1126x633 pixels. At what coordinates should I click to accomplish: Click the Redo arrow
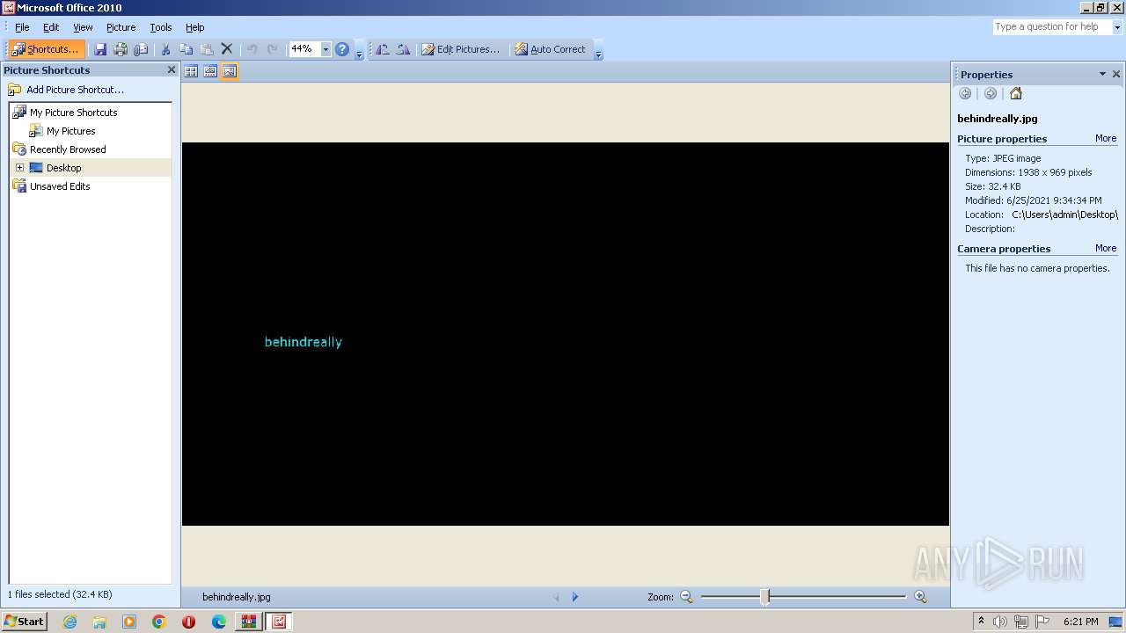pos(273,49)
